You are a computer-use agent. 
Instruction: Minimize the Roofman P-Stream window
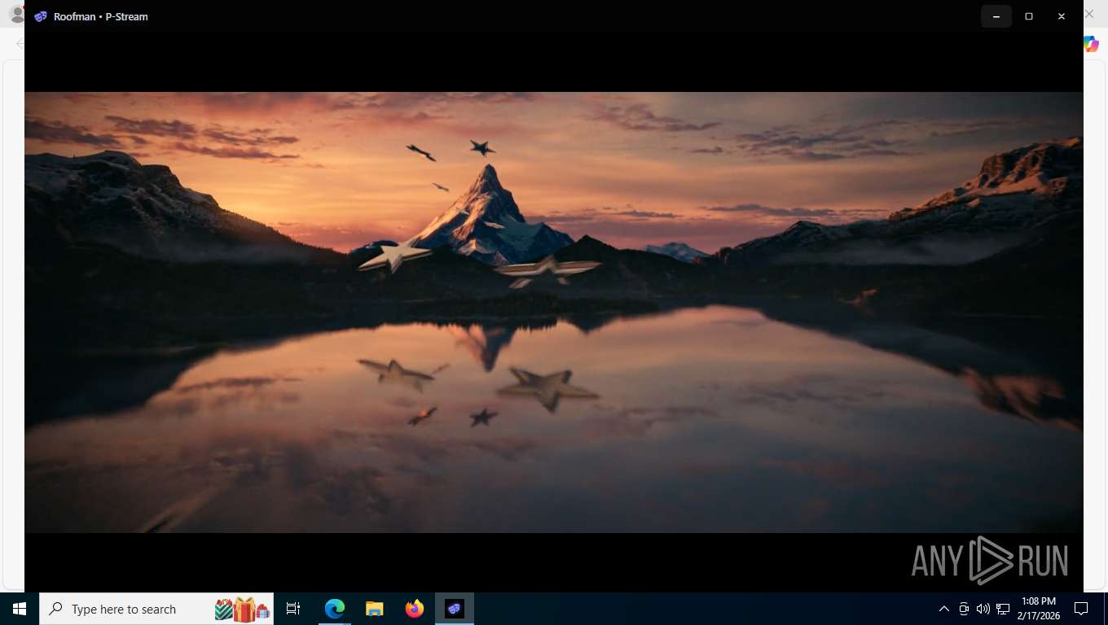pyautogui.click(x=996, y=16)
